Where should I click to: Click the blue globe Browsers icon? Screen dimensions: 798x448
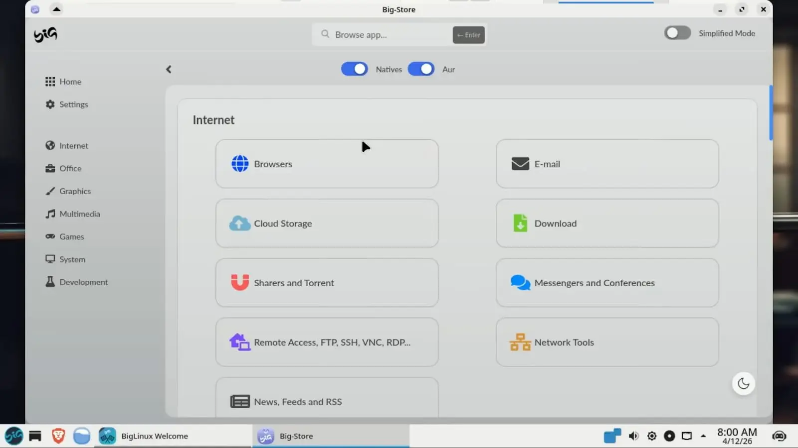(240, 163)
